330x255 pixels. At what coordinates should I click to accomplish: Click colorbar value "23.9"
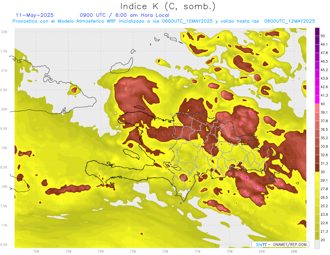pos(324,214)
